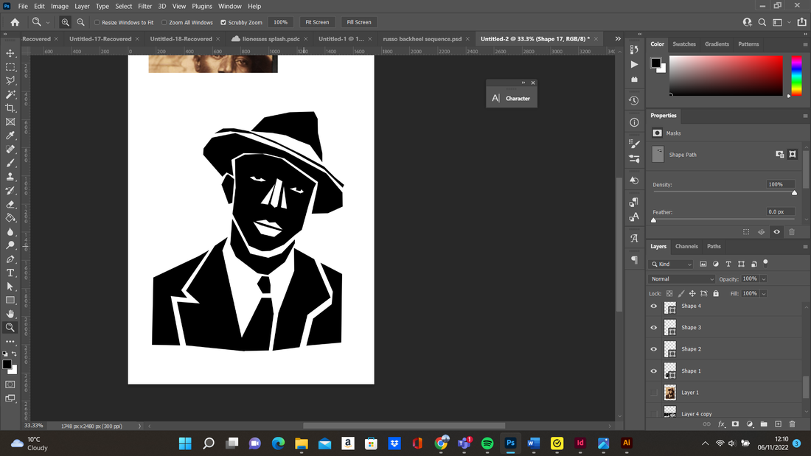Open the Character panel button

tap(512, 98)
